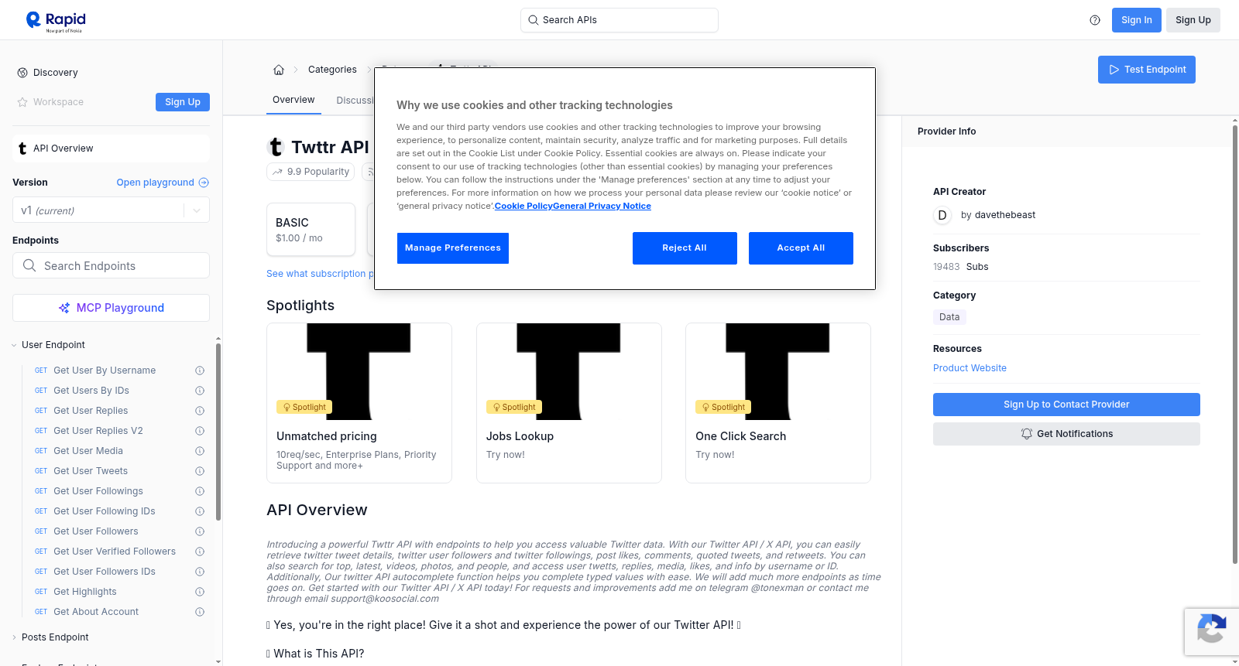Open Manage Preferences for cookies
The width and height of the screenshot is (1239, 666).
(x=453, y=248)
